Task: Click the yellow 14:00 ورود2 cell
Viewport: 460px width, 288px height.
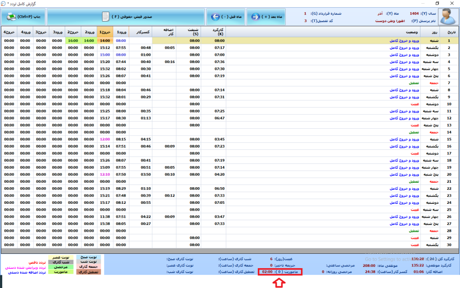Action: 89,40
